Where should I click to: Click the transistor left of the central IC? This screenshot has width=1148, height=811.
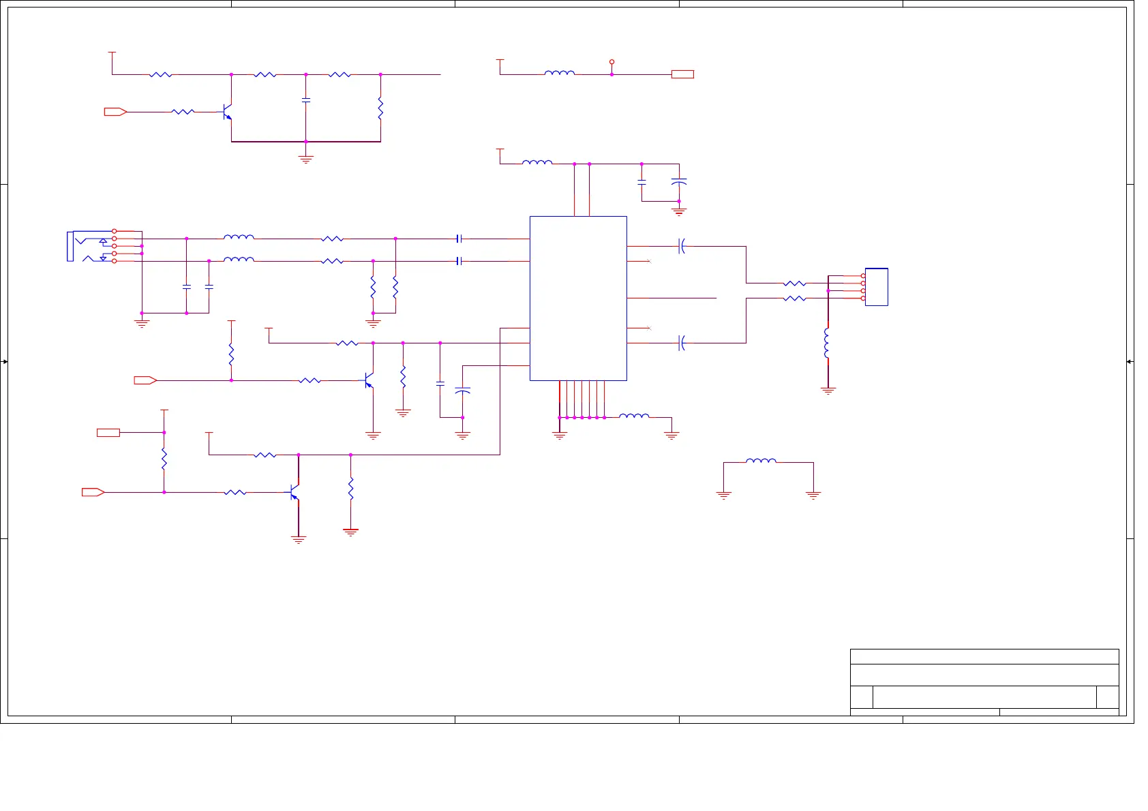[x=369, y=380]
